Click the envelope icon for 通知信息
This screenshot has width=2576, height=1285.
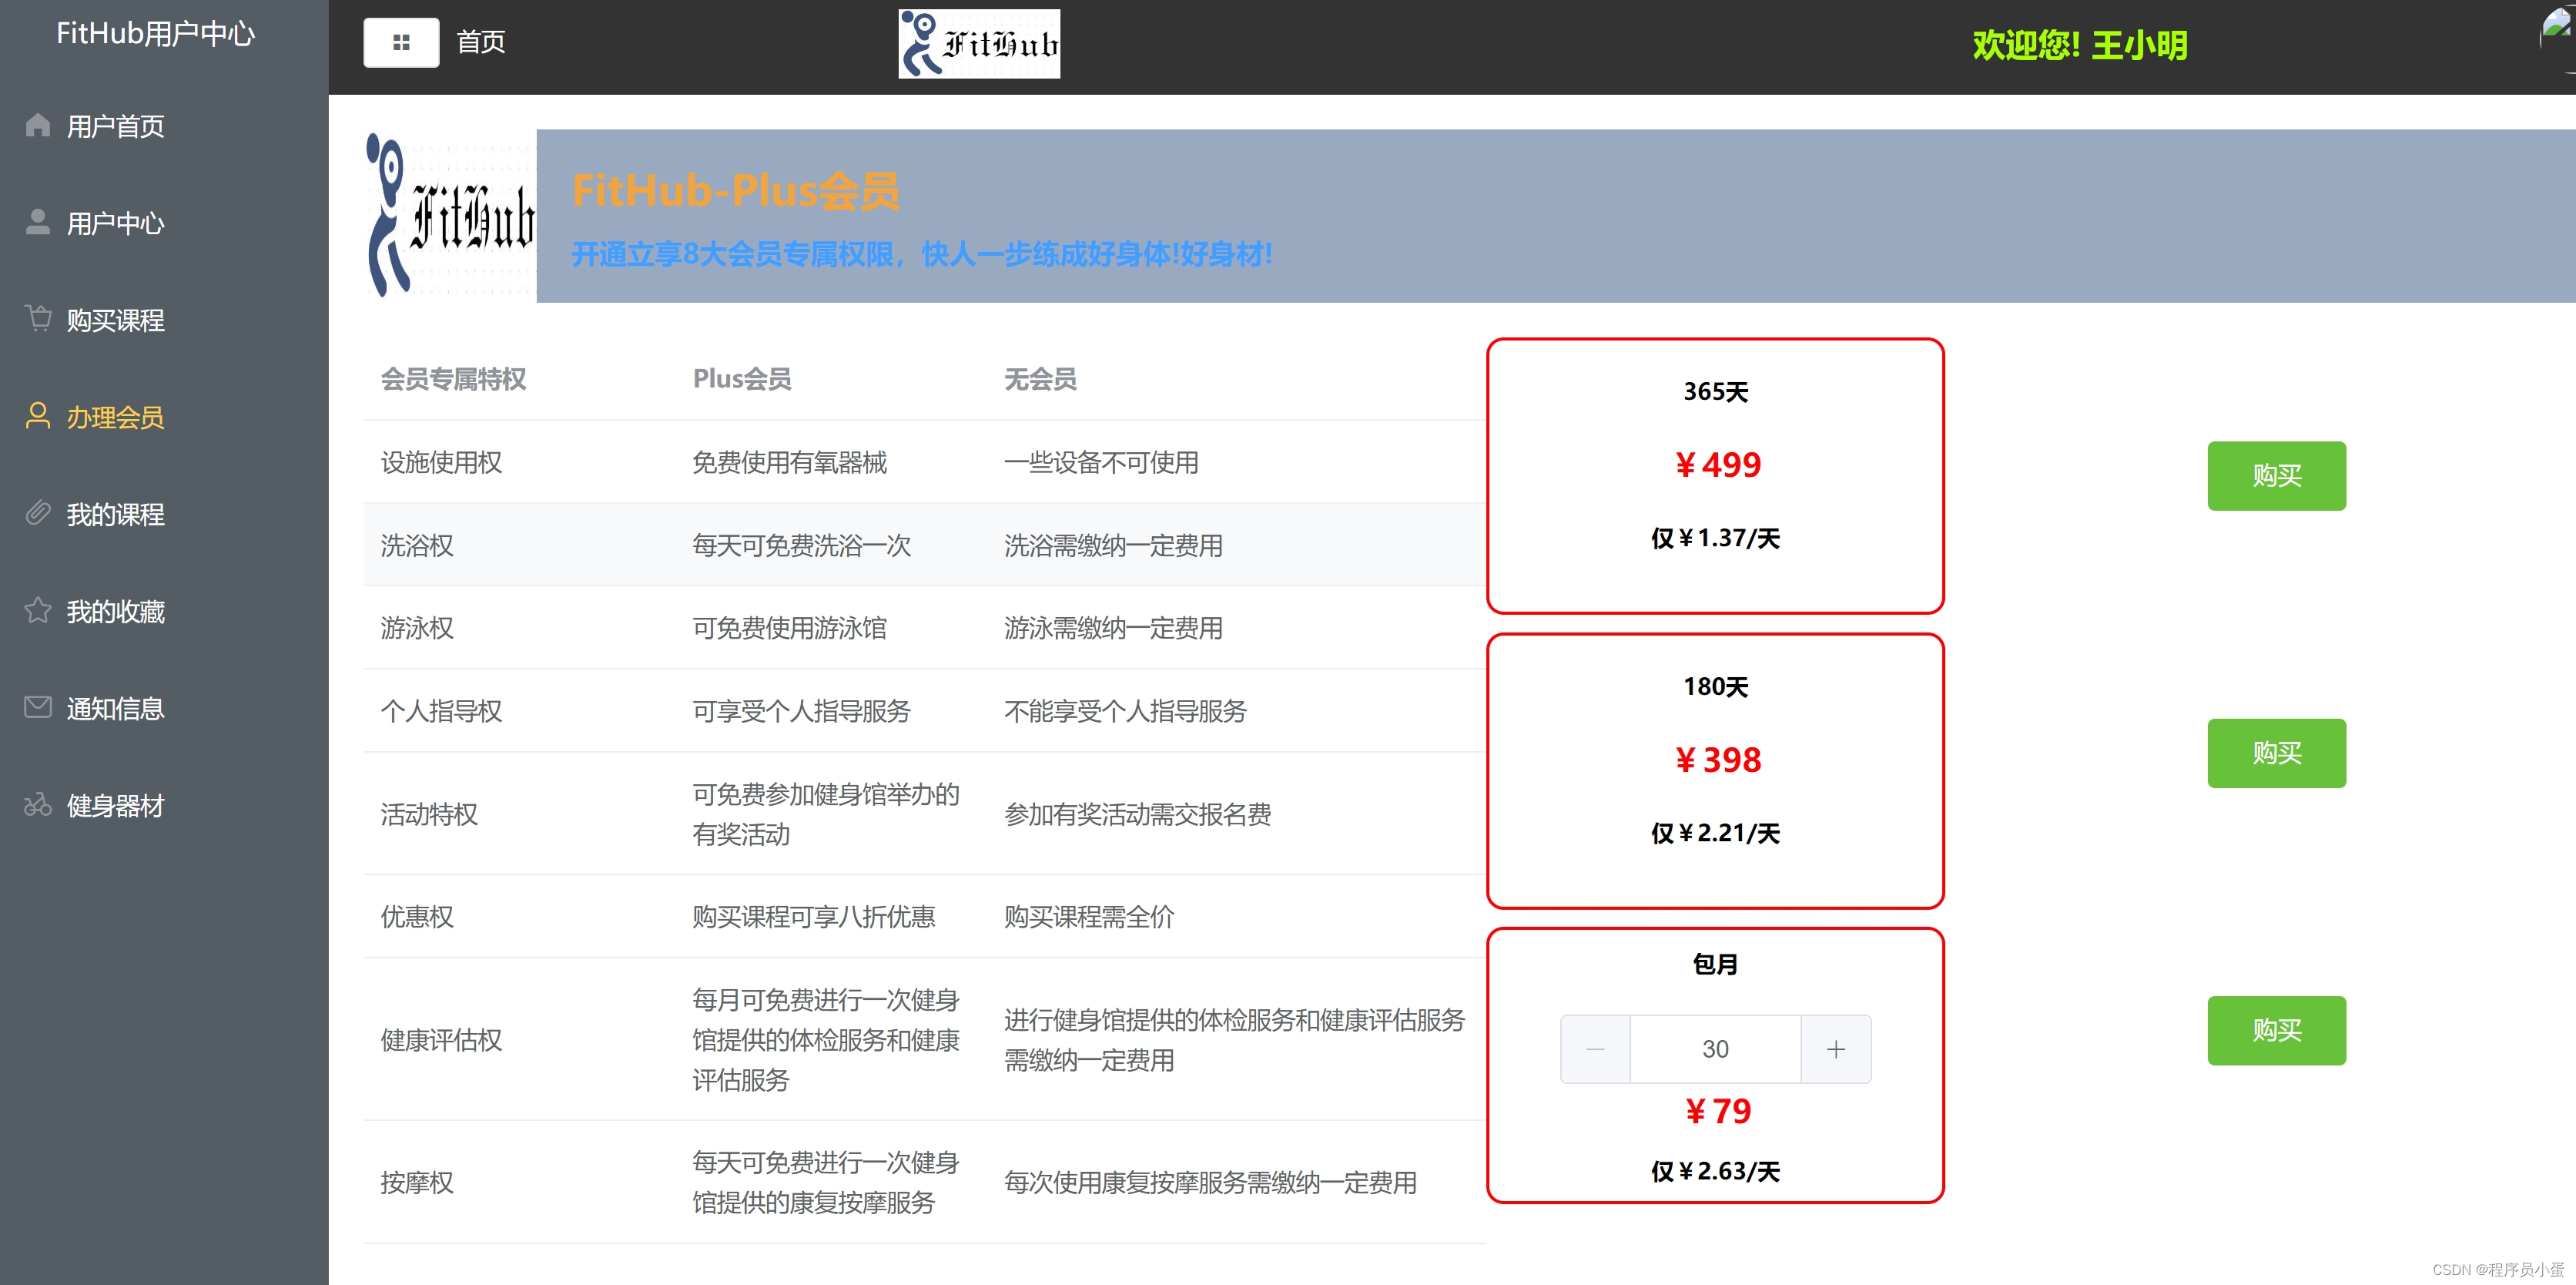37,707
